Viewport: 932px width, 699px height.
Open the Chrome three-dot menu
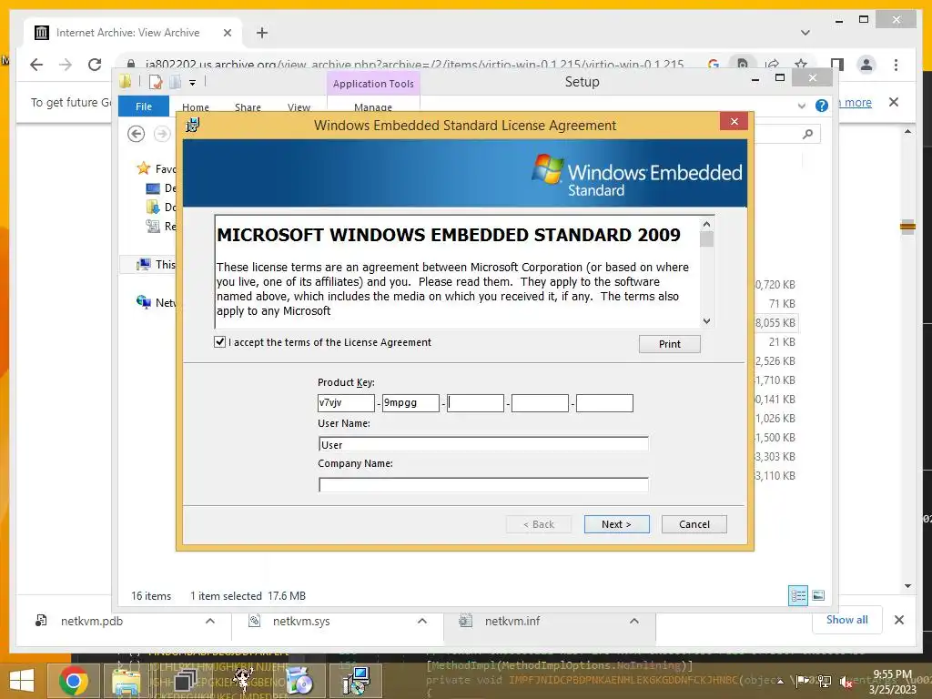(896, 65)
